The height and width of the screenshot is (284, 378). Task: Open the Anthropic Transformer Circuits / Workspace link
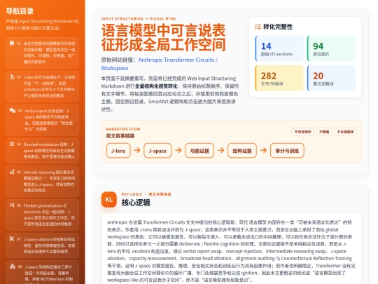pyautogui.click(x=160, y=64)
